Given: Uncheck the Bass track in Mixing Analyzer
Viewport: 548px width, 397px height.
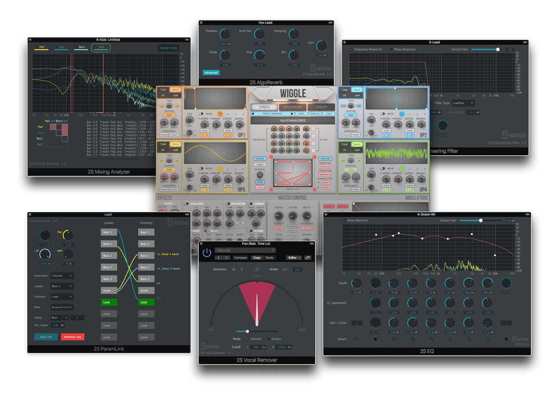Looking at the screenshot, I should click(x=76, y=47).
